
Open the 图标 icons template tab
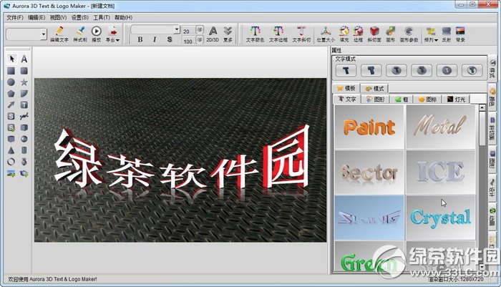[x=427, y=99]
